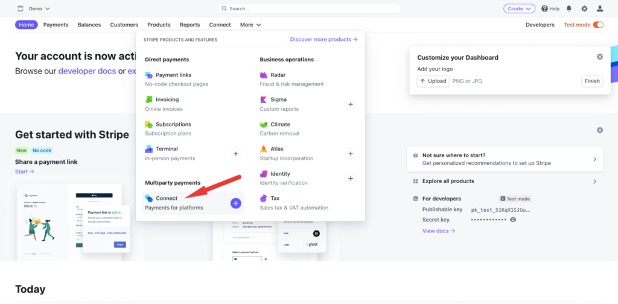The image size is (618, 304).
Task: Click the Subscriptions product icon
Action: [148, 124]
